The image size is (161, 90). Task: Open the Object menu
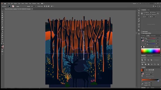click(x=15, y=3)
